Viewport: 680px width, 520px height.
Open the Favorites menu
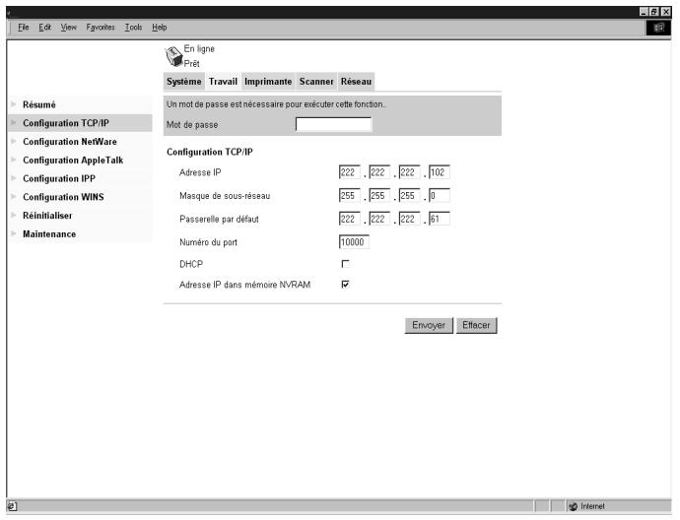click(x=101, y=28)
